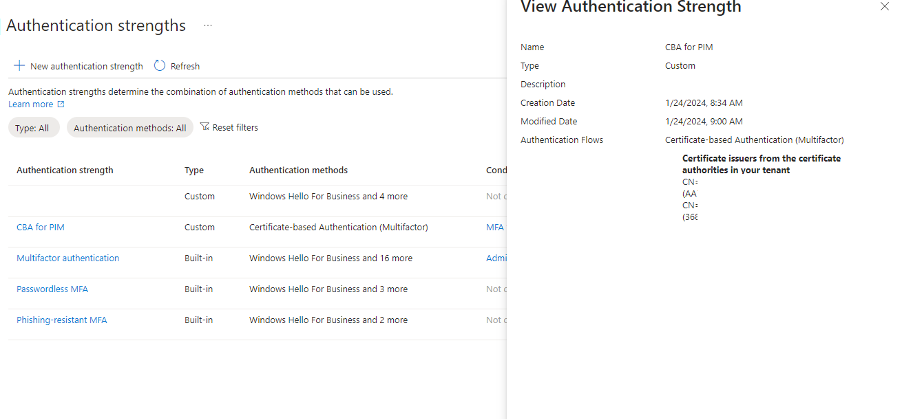Viewport: 902px width, 420px height.
Task: Select 'Windows Hello For Business and 4 more' cell
Action: 328,197
